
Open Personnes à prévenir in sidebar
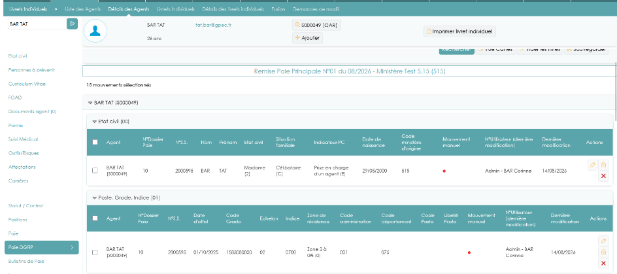click(x=31, y=70)
